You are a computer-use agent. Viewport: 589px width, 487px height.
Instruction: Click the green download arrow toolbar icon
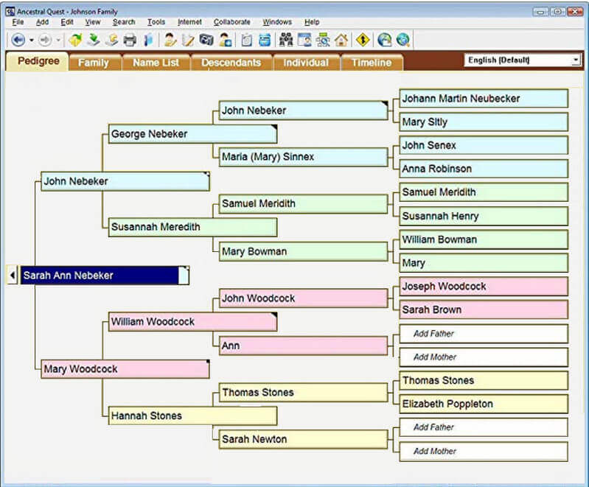pos(94,40)
